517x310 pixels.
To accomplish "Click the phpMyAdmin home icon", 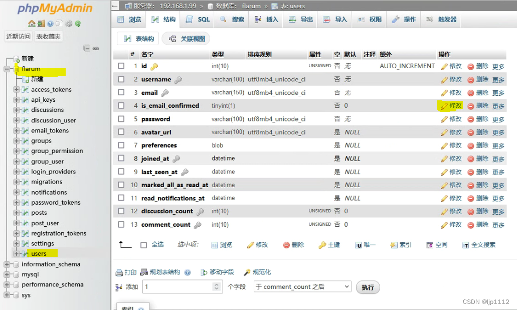I will (32, 24).
